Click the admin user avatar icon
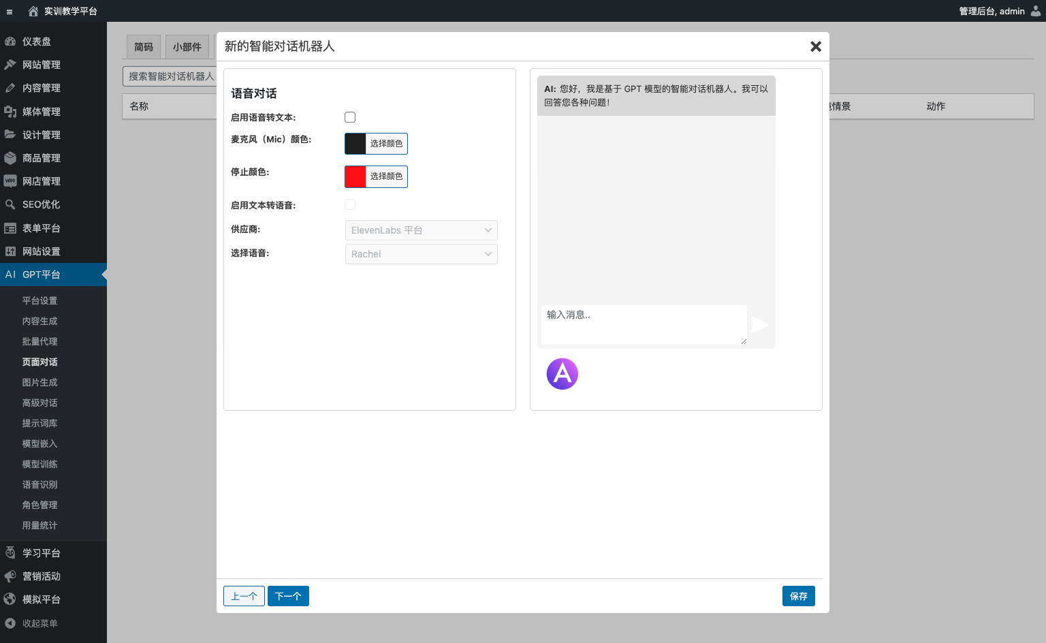The image size is (1046, 643). coord(1036,11)
